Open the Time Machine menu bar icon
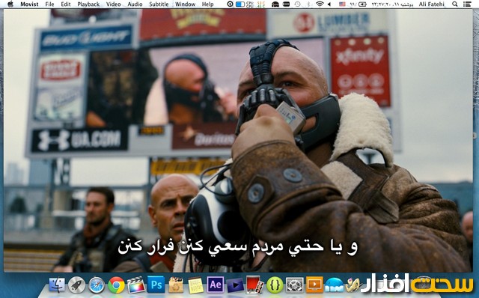 coord(297,4)
